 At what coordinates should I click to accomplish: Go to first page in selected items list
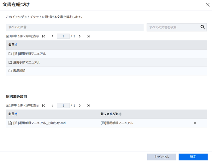click(x=44, y=106)
